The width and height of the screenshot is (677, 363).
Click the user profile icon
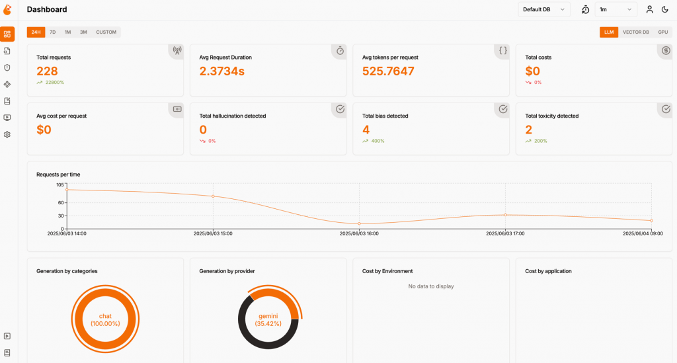(649, 9)
